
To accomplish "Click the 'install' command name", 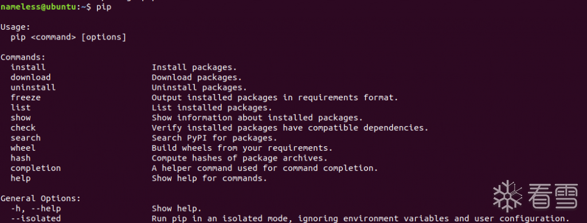I will click(28, 67).
